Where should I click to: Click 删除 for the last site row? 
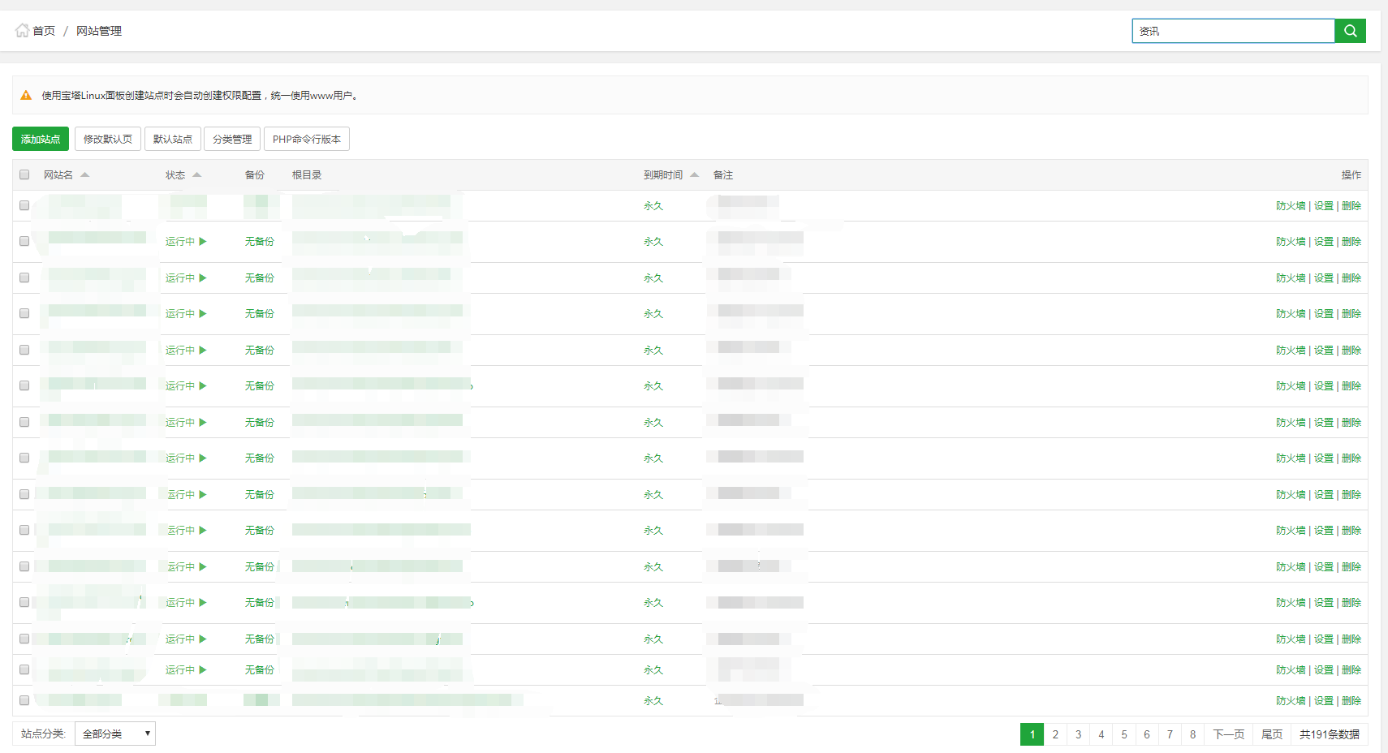(1351, 701)
